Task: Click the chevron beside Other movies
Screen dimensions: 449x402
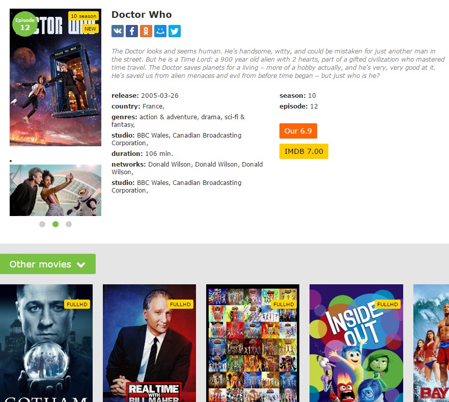Action: [x=81, y=264]
